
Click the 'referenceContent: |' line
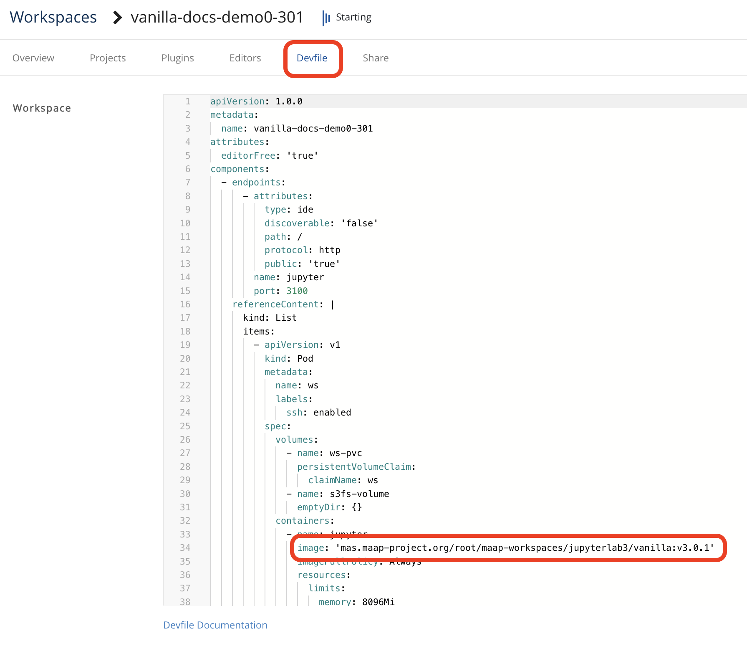tap(283, 304)
